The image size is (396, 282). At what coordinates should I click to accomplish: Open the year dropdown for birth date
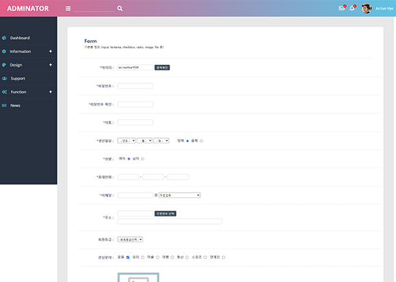click(127, 141)
